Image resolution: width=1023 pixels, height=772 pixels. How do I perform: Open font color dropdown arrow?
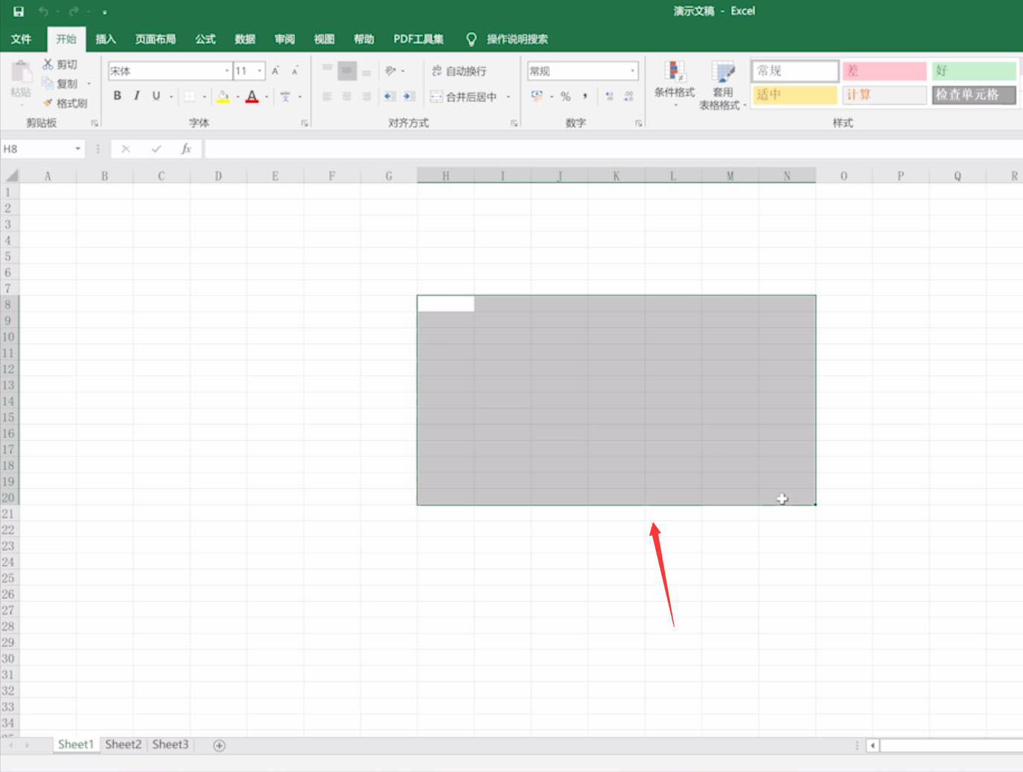pos(267,97)
